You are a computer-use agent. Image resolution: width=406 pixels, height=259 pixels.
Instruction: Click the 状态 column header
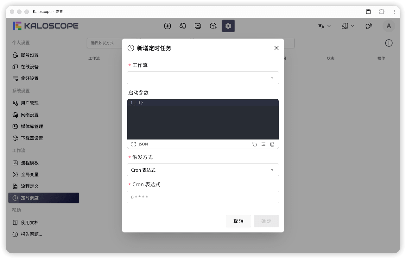[x=331, y=59]
